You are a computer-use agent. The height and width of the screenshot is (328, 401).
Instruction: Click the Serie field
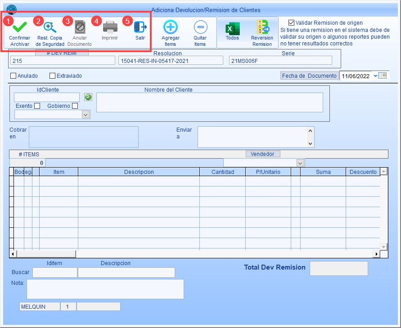[x=280, y=61]
